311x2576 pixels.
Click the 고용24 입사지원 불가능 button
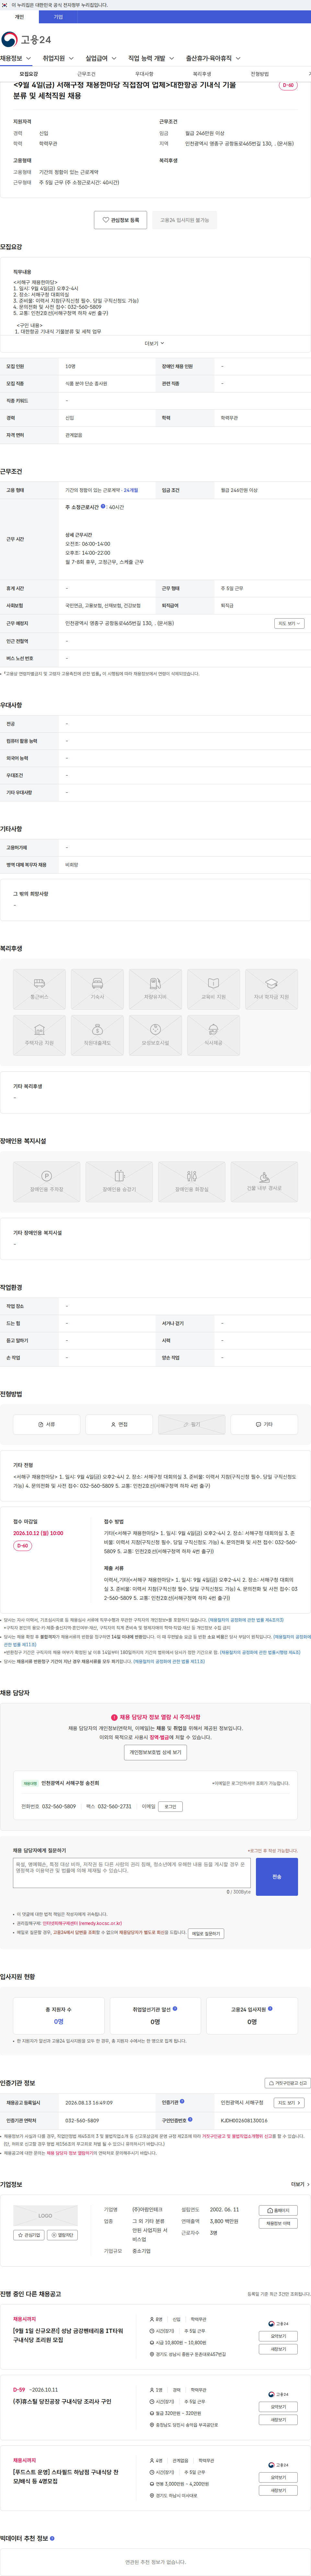pyautogui.click(x=185, y=220)
